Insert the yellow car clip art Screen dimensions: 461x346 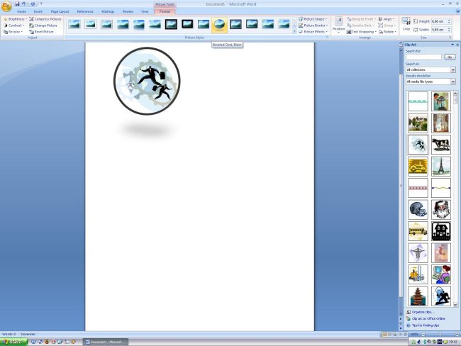coord(418,167)
